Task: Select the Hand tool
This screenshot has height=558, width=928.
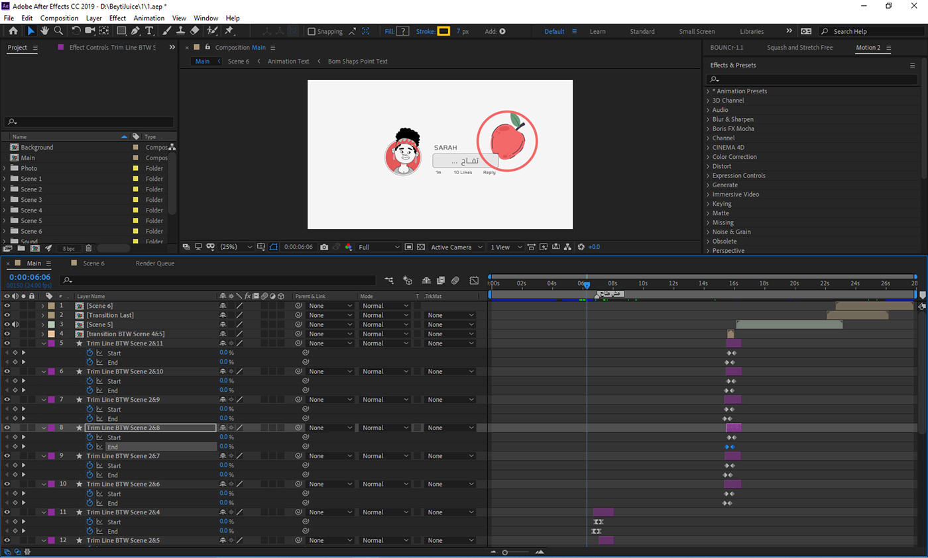Action: coord(44,31)
